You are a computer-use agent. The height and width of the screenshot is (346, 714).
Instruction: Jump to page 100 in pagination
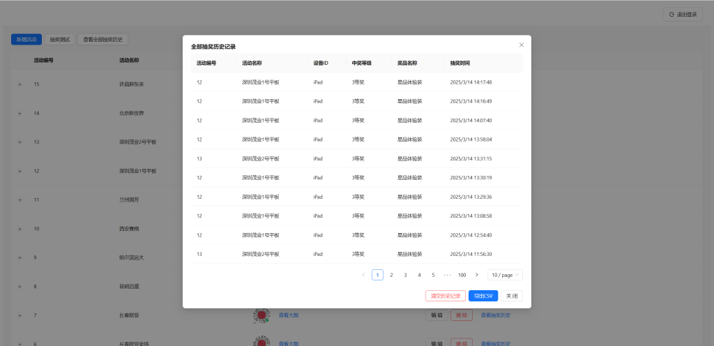click(462, 275)
